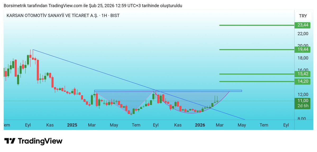Click the Kas label left of 2025

(50, 125)
